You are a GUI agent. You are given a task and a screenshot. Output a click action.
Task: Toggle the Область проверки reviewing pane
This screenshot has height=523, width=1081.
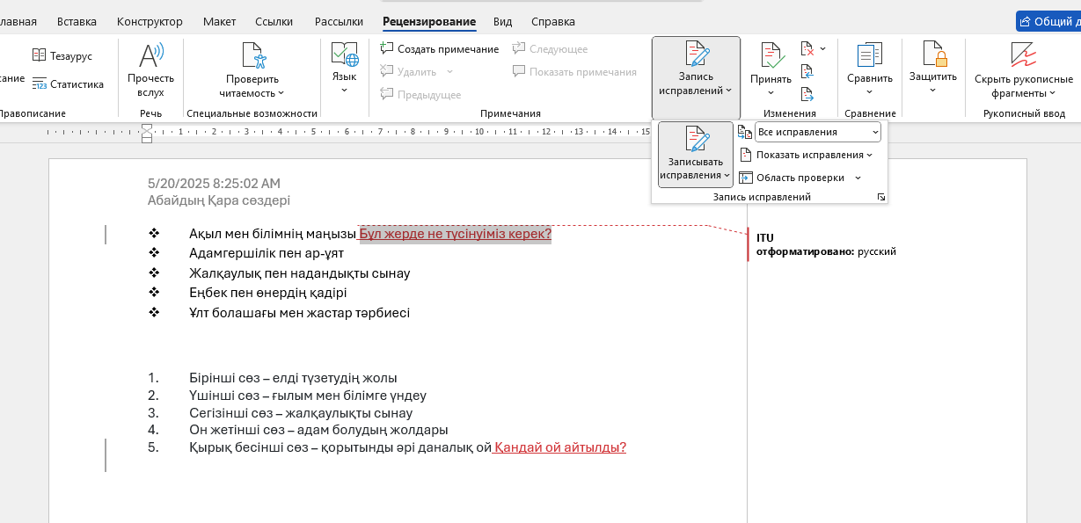(x=792, y=178)
